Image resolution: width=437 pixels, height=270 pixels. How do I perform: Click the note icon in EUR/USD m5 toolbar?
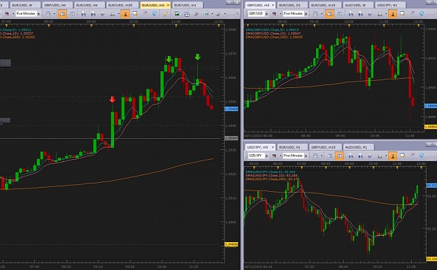(x=135, y=14)
